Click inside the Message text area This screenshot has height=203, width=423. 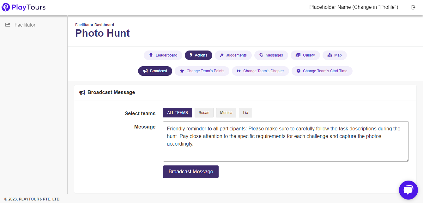(284, 141)
